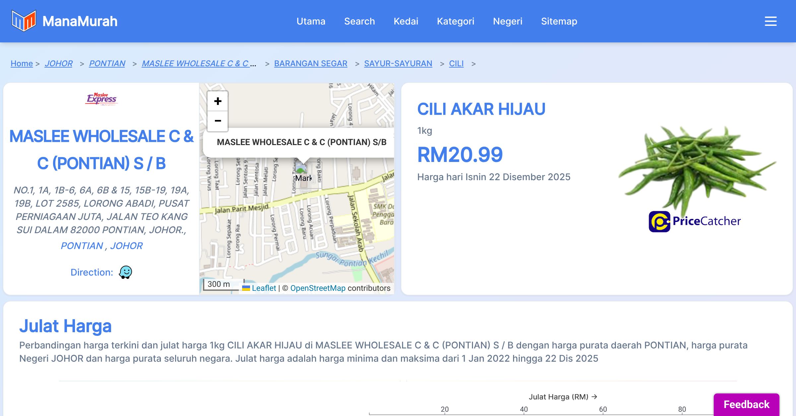
Task: Visit the Sitemap page
Action: click(x=559, y=21)
